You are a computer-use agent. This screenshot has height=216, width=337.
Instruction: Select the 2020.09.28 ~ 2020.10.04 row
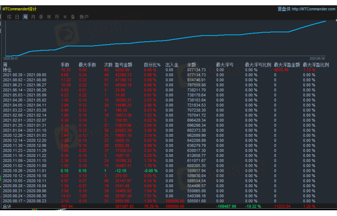pos(167,186)
